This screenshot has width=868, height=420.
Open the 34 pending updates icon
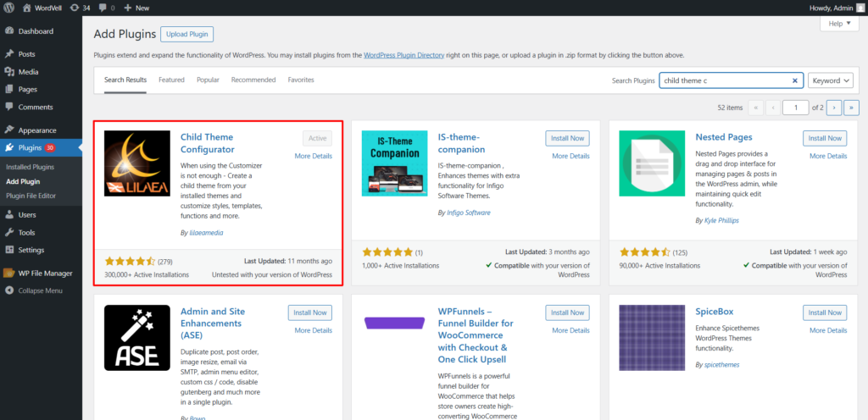click(75, 8)
